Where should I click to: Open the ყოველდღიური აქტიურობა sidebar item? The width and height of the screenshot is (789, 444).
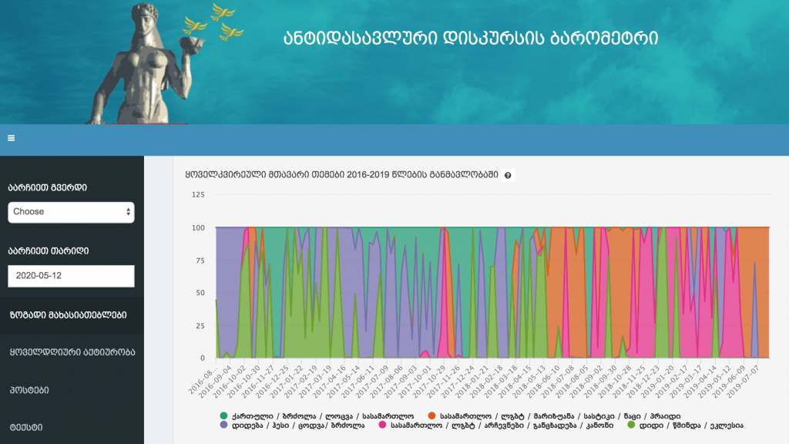click(72, 352)
